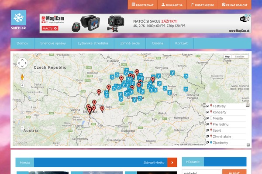Open Lyžiarske strediská menu
The image size is (262, 174).
tap(93, 43)
